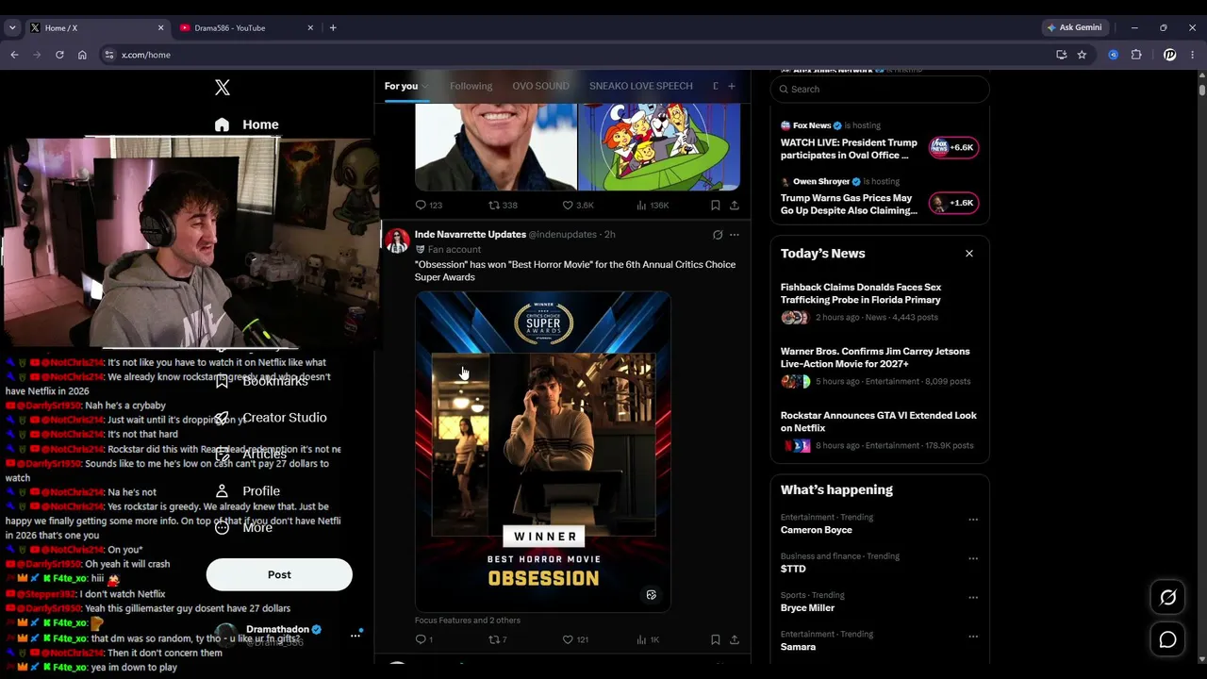The image size is (1207, 679).
Task: Open the More menu in the sidebar
Action: (243, 528)
